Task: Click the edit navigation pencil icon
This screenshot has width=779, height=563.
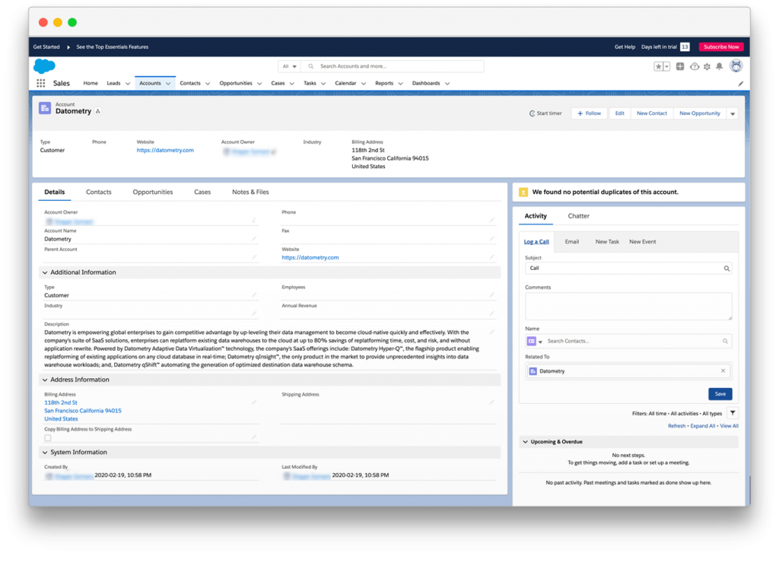Action: point(740,84)
